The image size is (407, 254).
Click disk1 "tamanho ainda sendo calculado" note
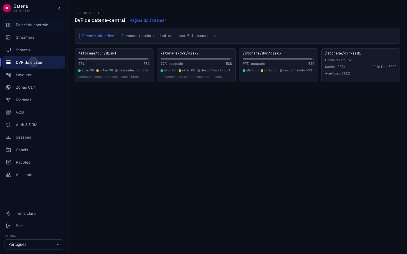(109, 77)
